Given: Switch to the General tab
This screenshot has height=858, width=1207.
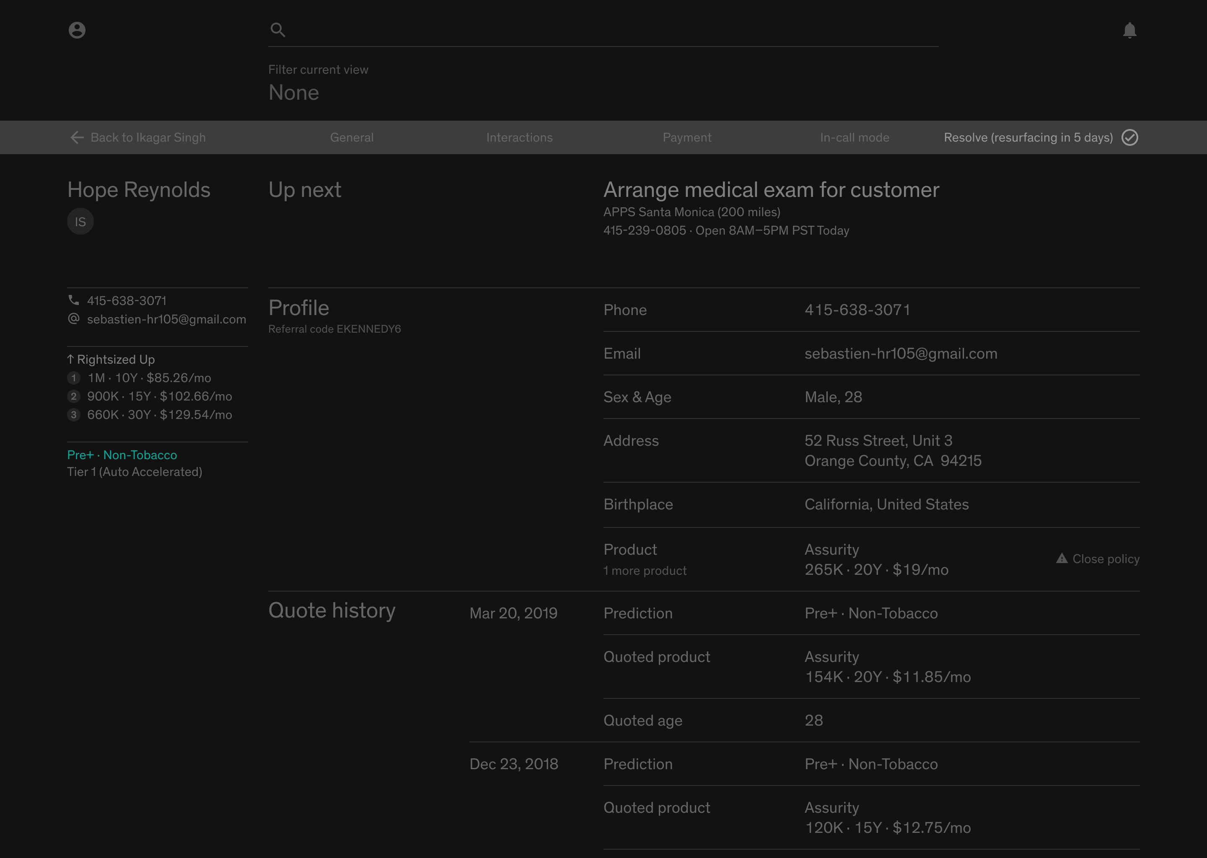Looking at the screenshot, I should (352, 137).
